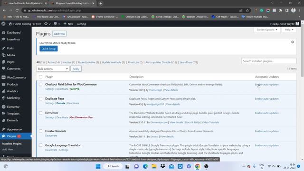Open the Caching menu
The height and width of the screenshot is (171, 304).
point(81,24)
